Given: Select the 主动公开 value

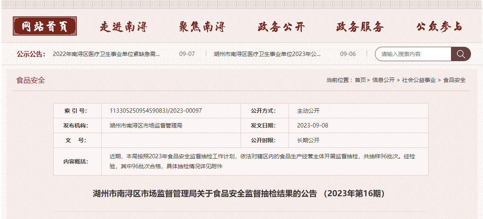Looking at the screenshot, I should 308,111.
